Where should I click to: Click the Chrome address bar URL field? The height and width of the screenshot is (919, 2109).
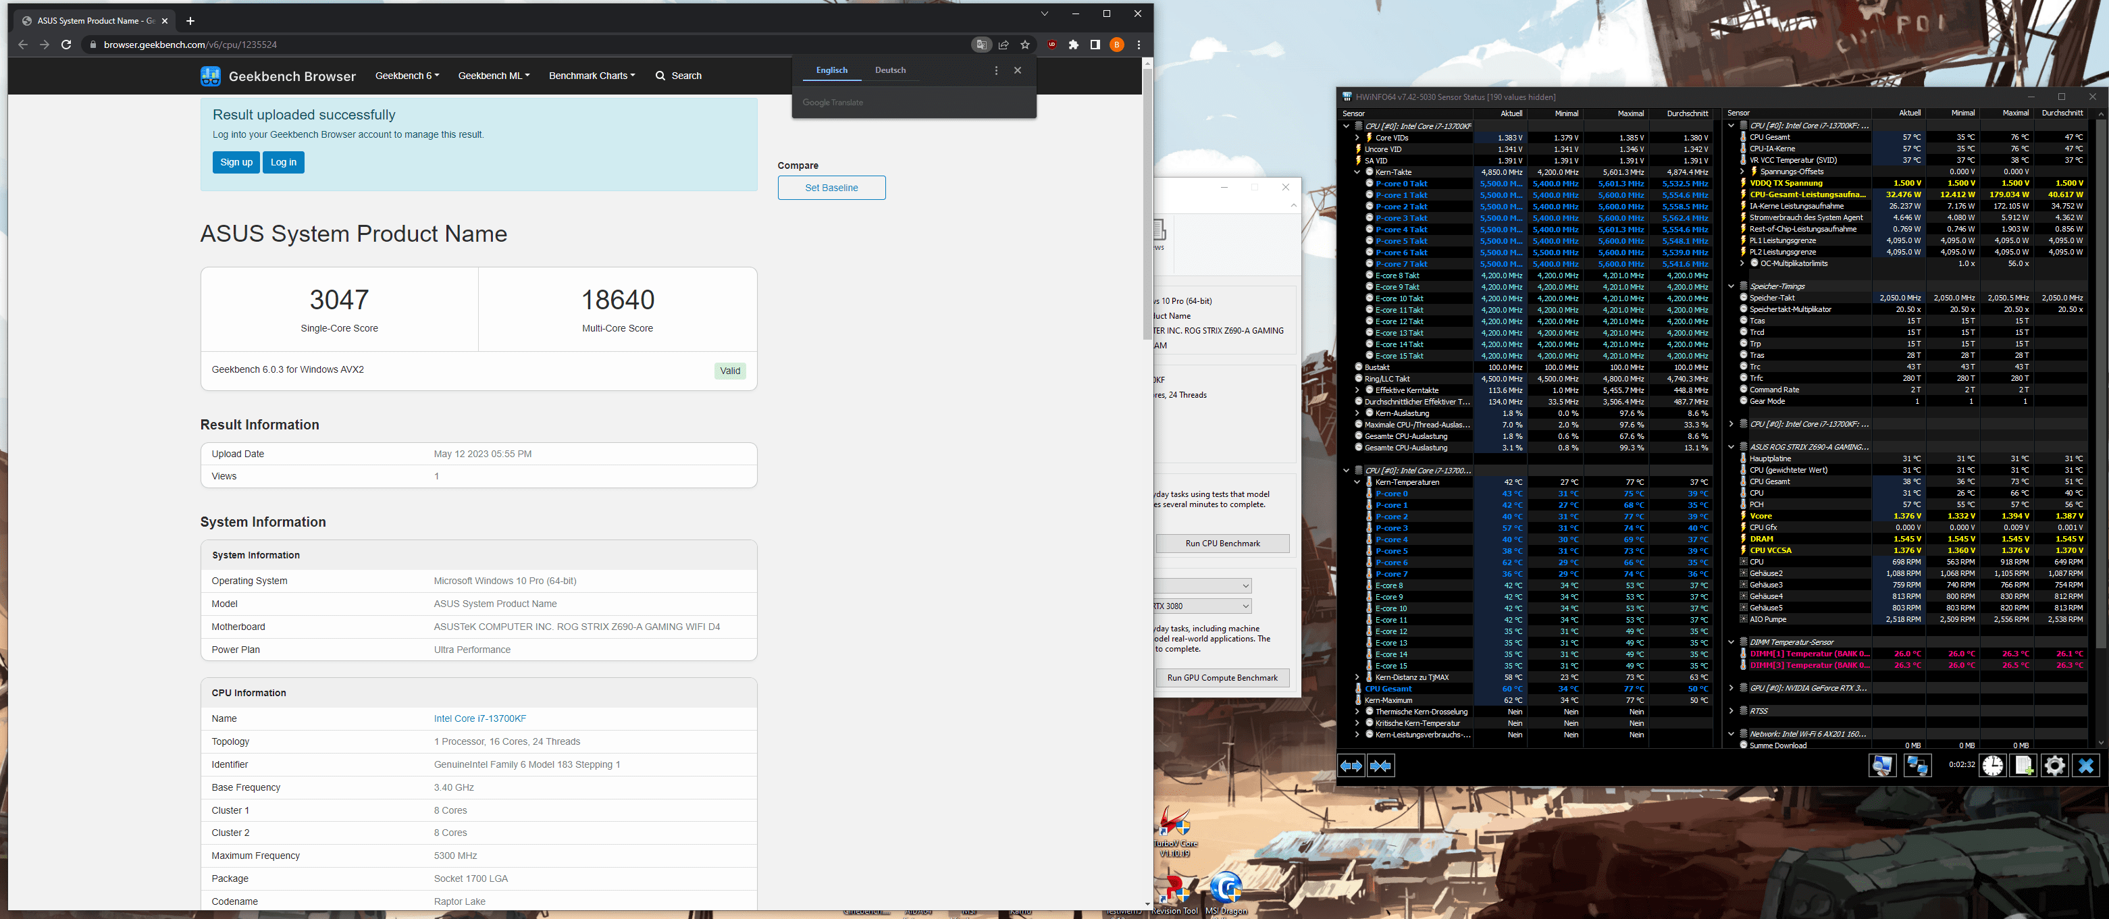click(x=524, y=45)
